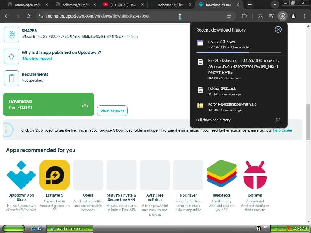Open site information icon in address bar
The width and height of the screenshot is (311, 233).
coord(41,16)
